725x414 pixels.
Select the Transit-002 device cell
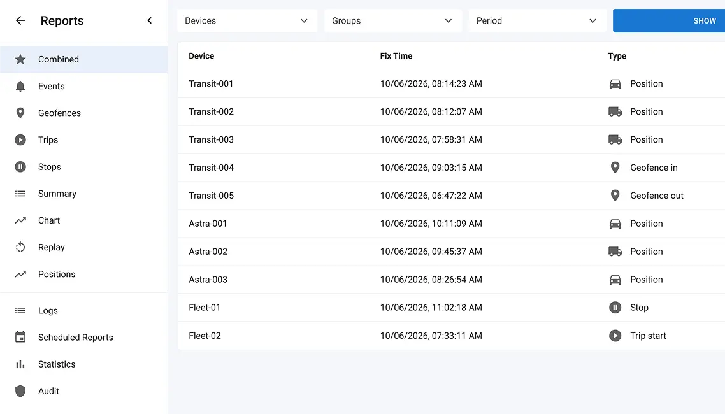pyautogui.click(x=212, y=112)
